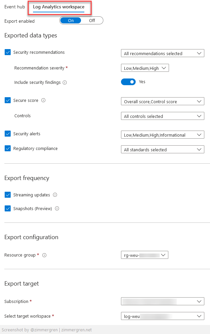Uncheck Regulatory compliance
Viewport: 210px width, 334px height.
pos(7,148)
